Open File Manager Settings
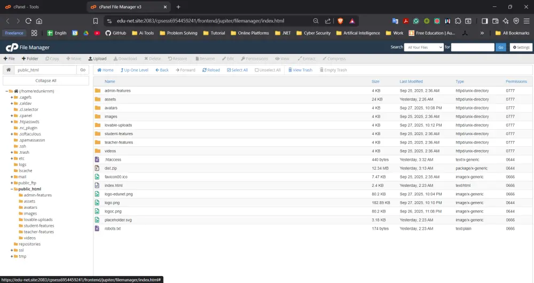The width and height of the screenshot is (534, 283). coord(521,48)
